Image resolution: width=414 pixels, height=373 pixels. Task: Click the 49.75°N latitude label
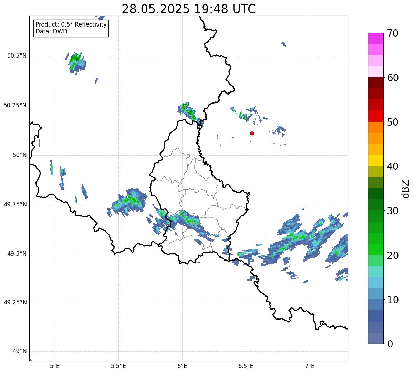[15, 204]
